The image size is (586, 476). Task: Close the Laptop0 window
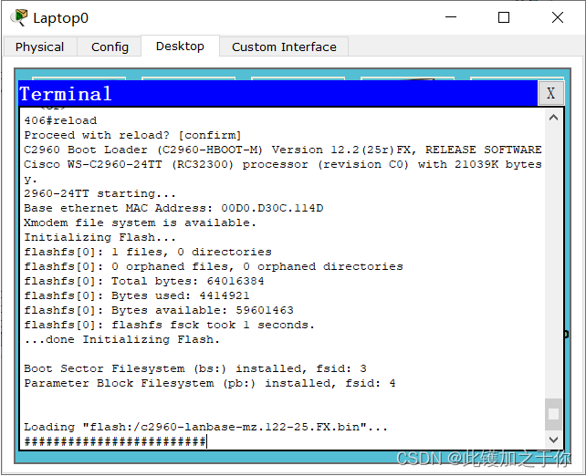pos(557,17)
